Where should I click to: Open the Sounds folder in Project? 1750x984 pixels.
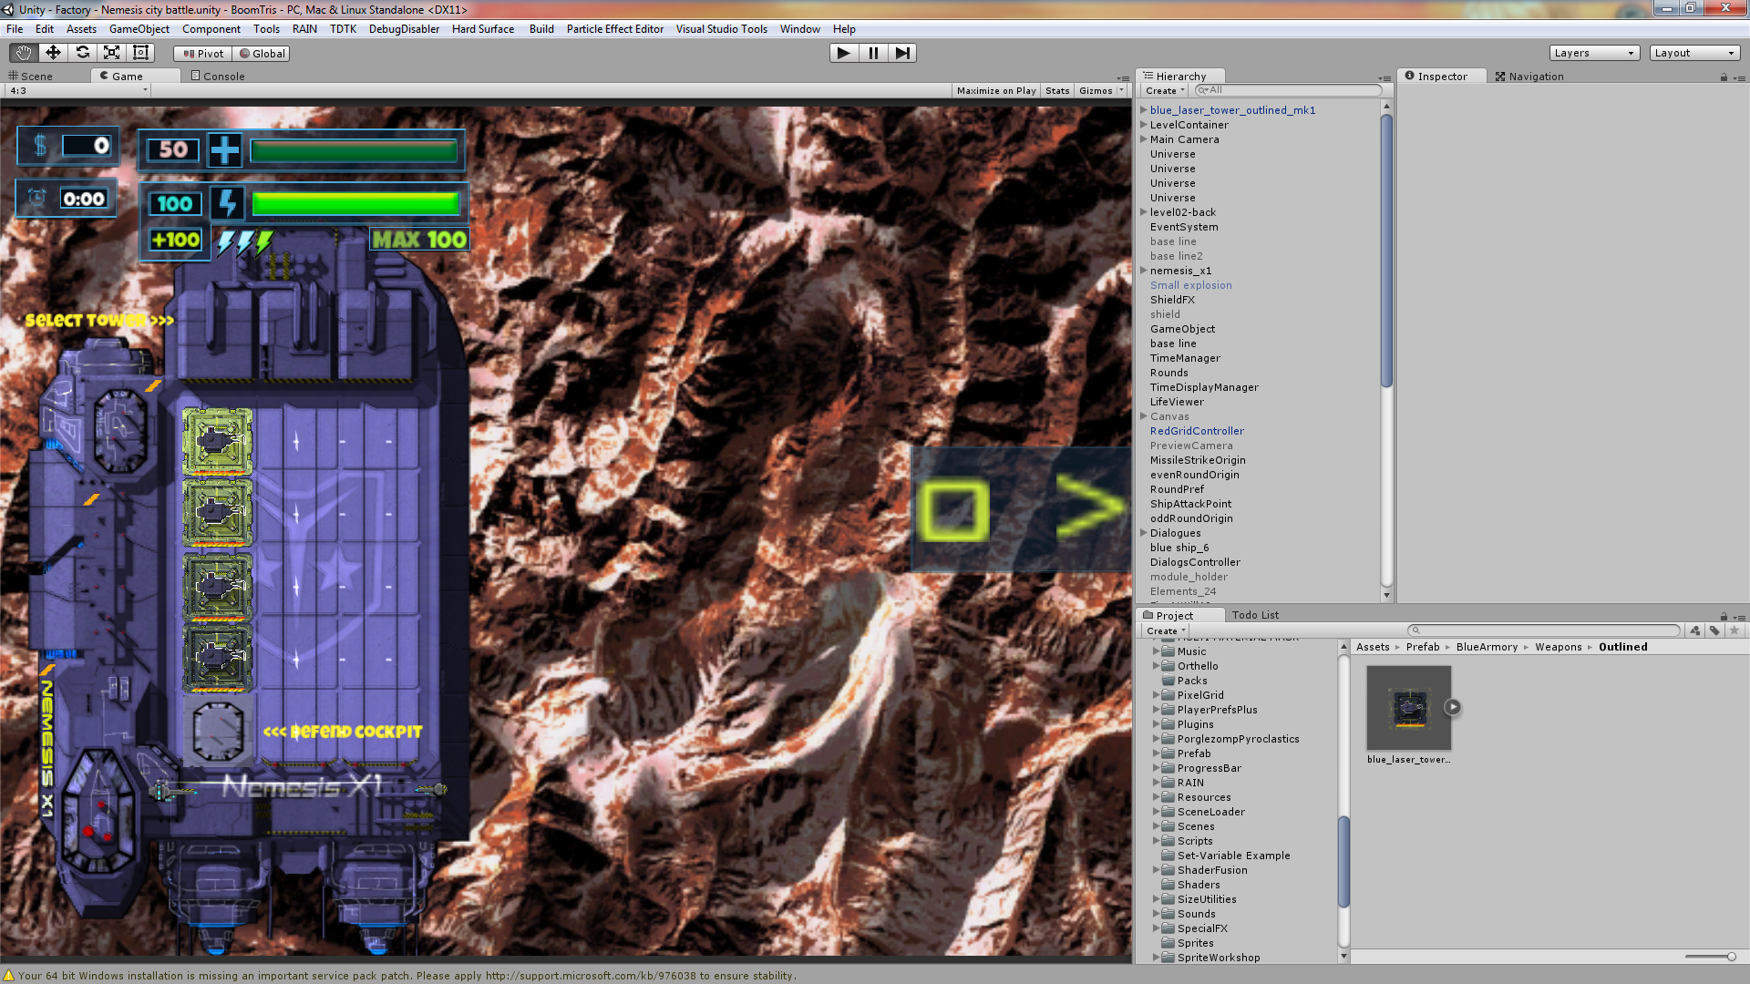[1196, 914]
